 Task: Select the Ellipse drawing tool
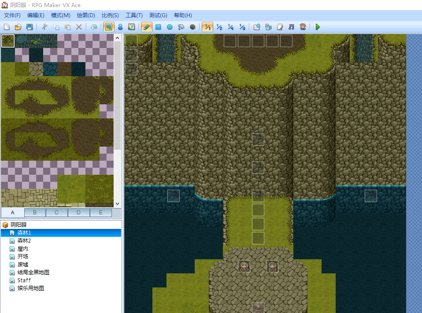coord(170,27)
